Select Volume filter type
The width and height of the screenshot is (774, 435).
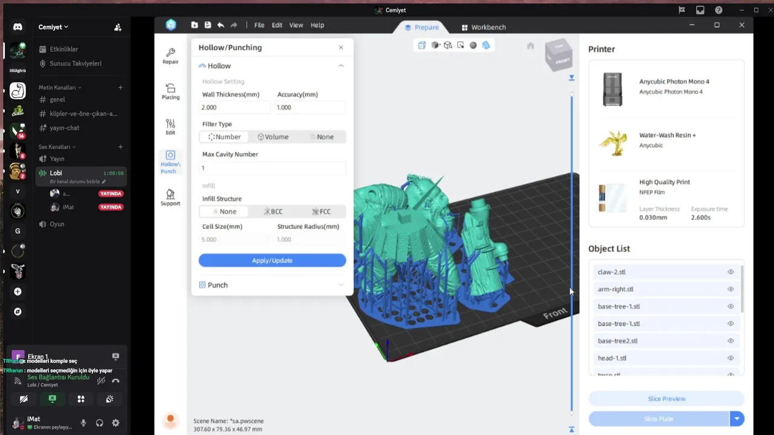pyautogui.click(x=273, y=137)
